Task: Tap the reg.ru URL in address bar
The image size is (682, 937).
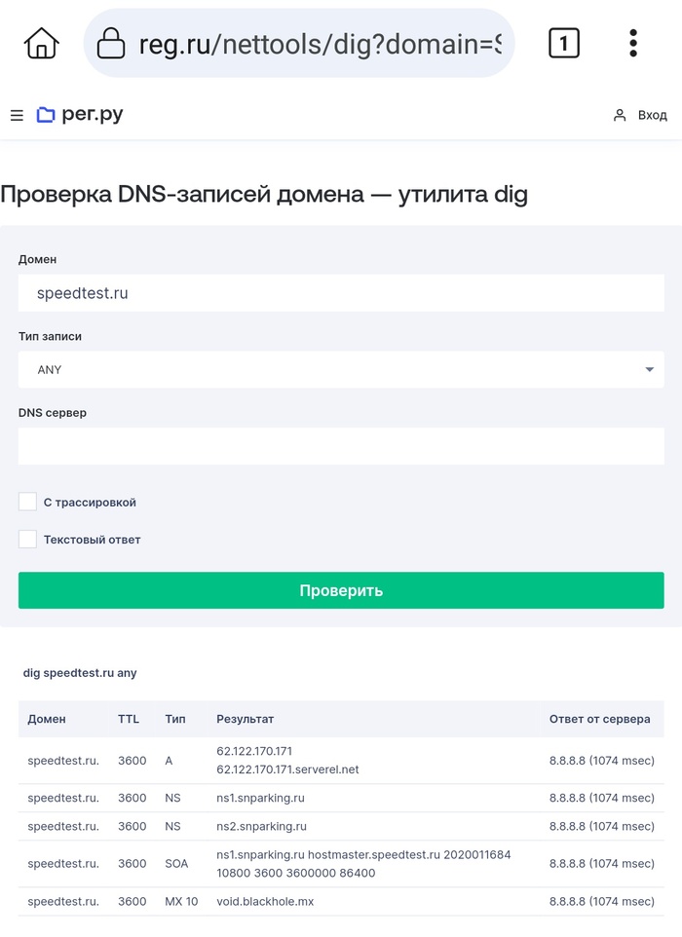Action: (322, 44)
